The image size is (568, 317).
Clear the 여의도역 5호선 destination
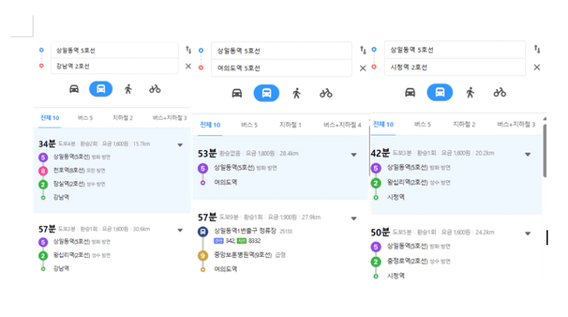click(363, 68)
